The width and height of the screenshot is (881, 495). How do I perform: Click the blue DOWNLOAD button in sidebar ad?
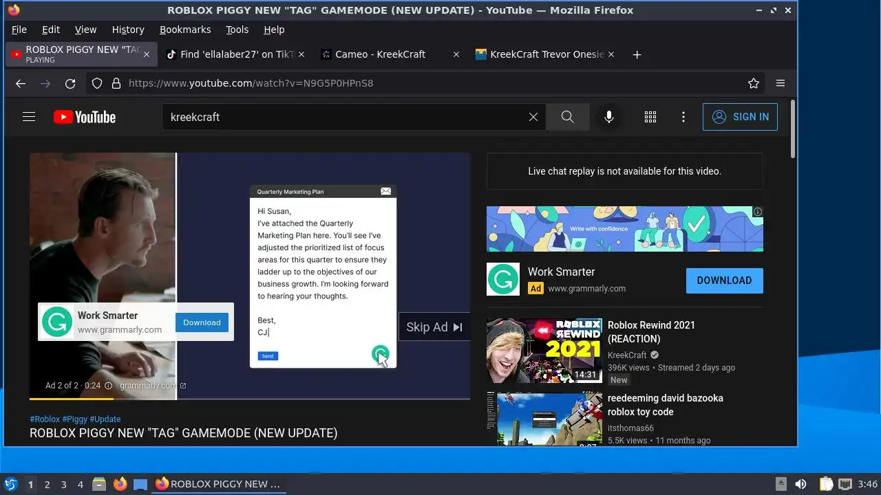tap(724, 280)
